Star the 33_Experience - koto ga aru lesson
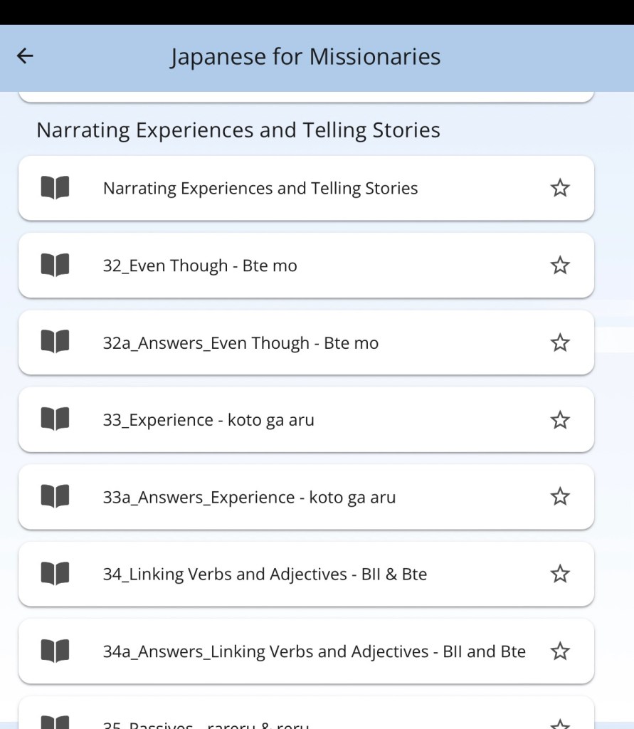634x729 pixels. pos(560,419)
